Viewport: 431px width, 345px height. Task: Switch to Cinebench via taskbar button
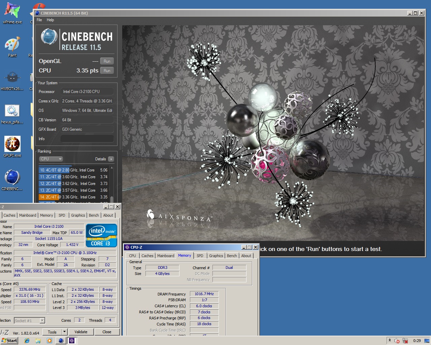pos(61,341)
